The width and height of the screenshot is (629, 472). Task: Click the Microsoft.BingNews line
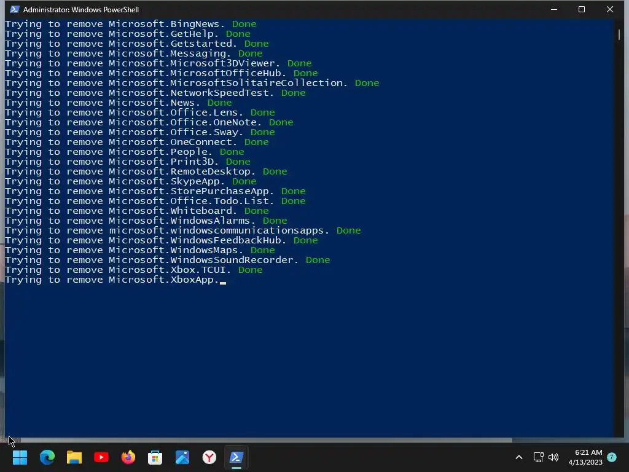[130, 24]
